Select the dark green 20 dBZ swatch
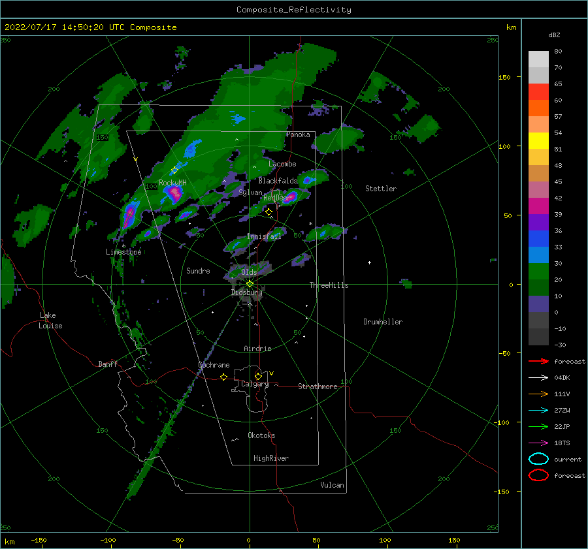 538,288
